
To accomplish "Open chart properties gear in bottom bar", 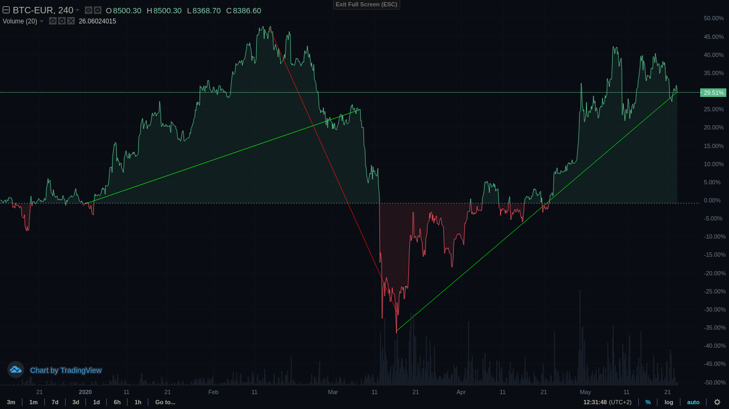I will (717, 402).
